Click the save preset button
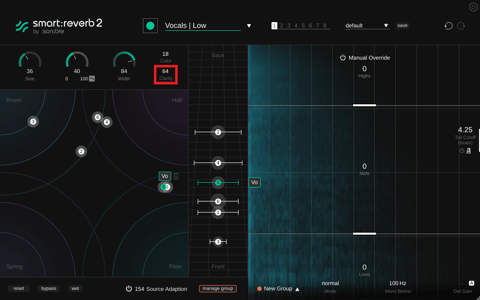 (x=402, y=25)
